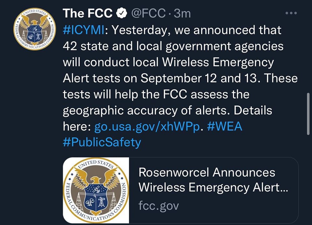Select the #PublicSafety hashtag
312x225 pixels.
pos(102,142)
